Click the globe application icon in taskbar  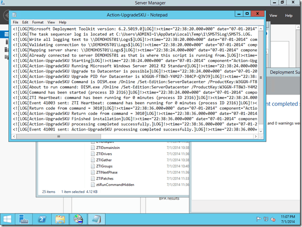[78, 219]
